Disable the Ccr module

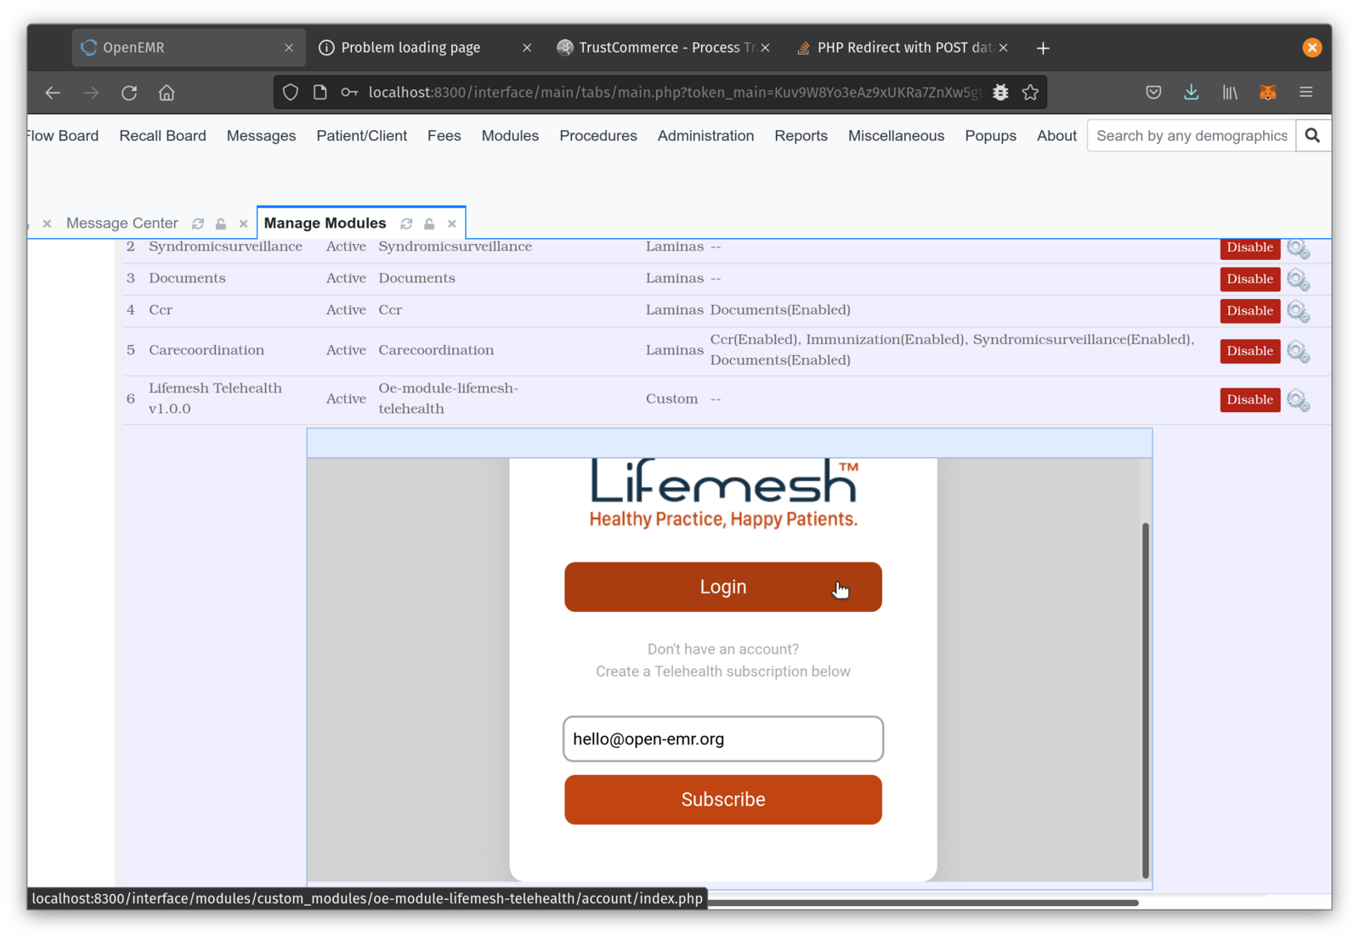coord(1249,310)
